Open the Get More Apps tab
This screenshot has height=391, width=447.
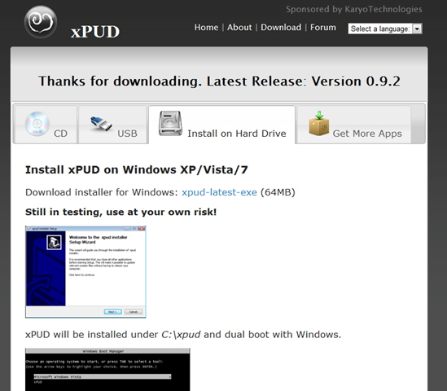(x=354, y=125)
